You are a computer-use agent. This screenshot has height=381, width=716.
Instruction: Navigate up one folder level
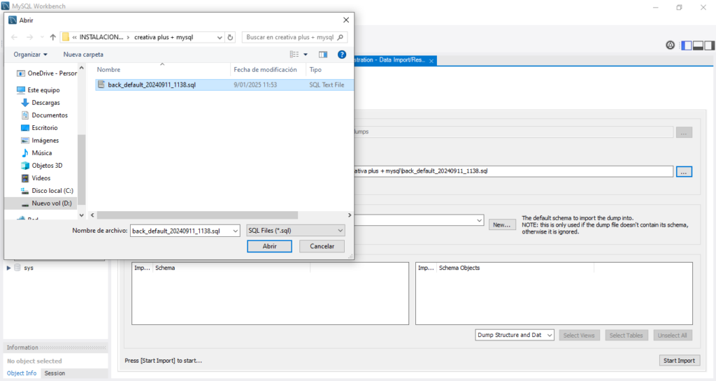(x=53, y=38)
